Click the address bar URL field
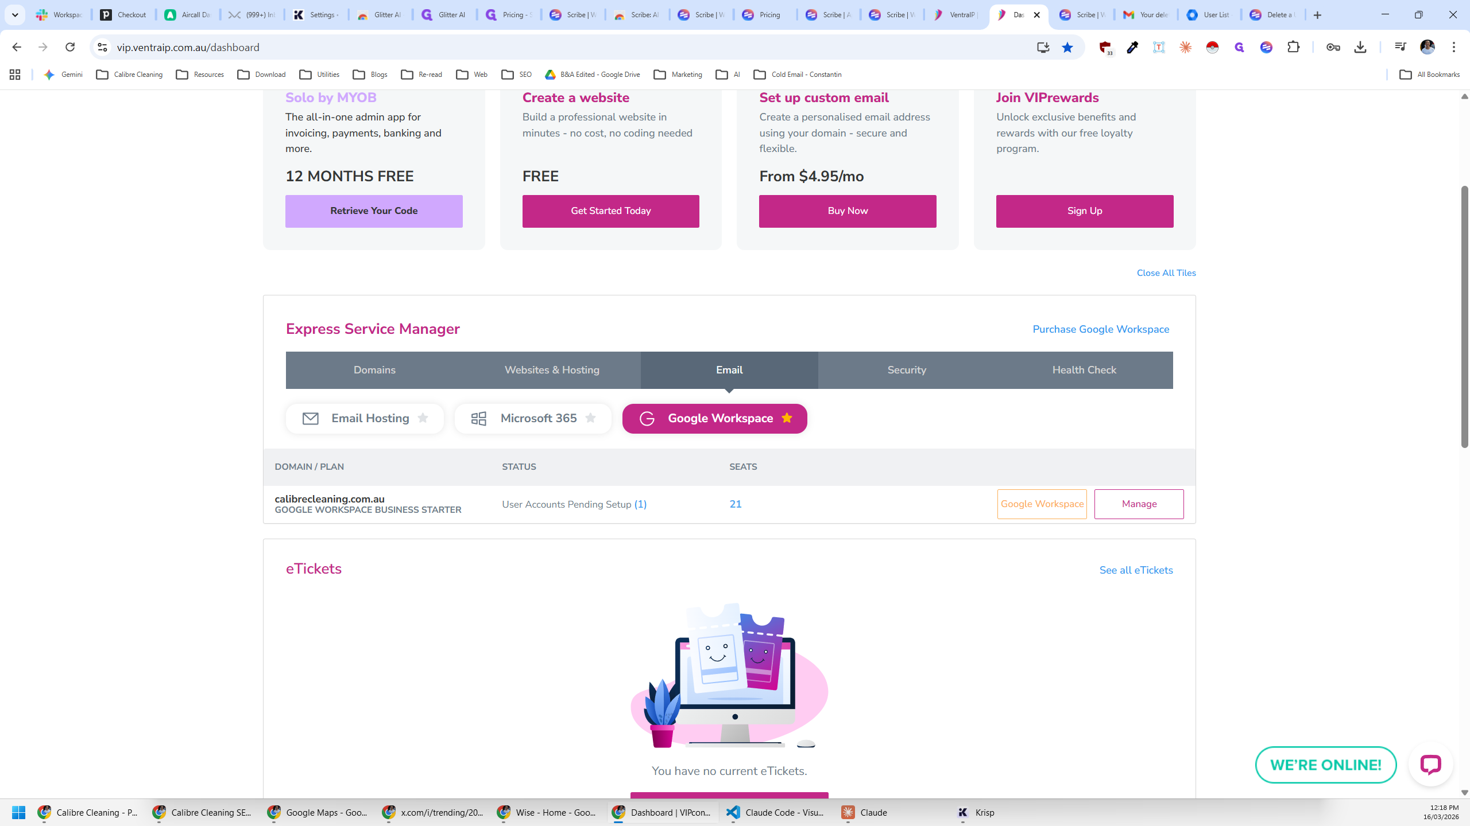1470x826 pixels. (x=568, y=48)
